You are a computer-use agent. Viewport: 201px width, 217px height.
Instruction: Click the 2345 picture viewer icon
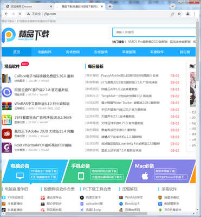(x=7, y=120)
